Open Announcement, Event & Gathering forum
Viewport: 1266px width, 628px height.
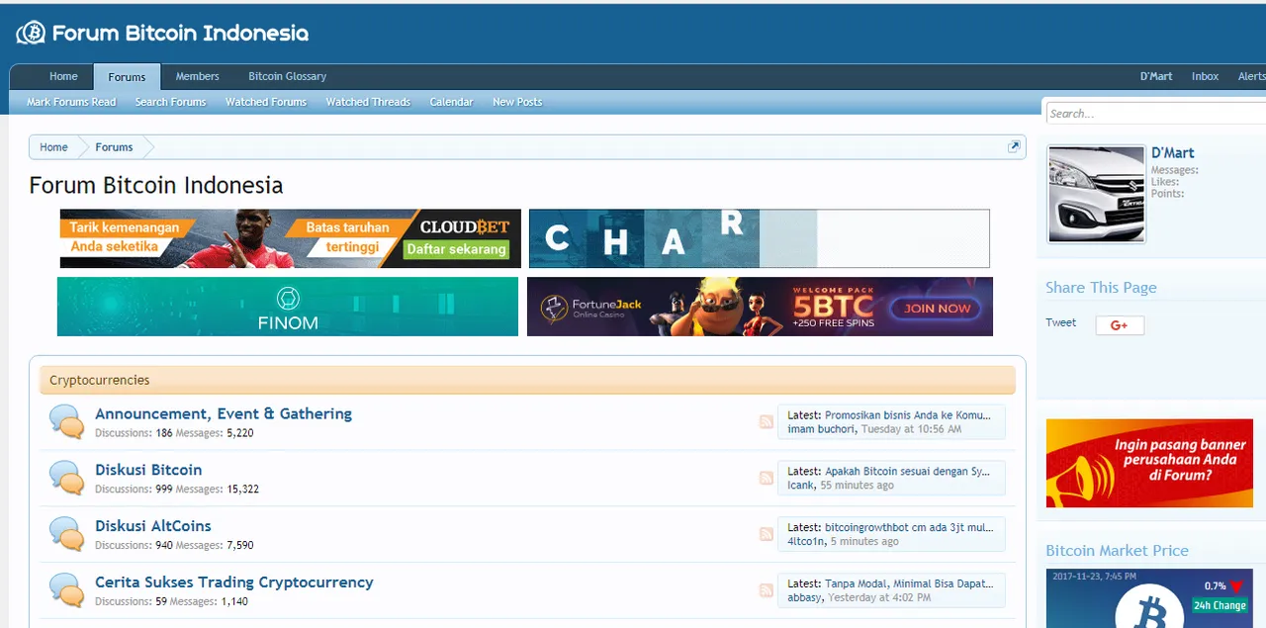click(224, 413)
